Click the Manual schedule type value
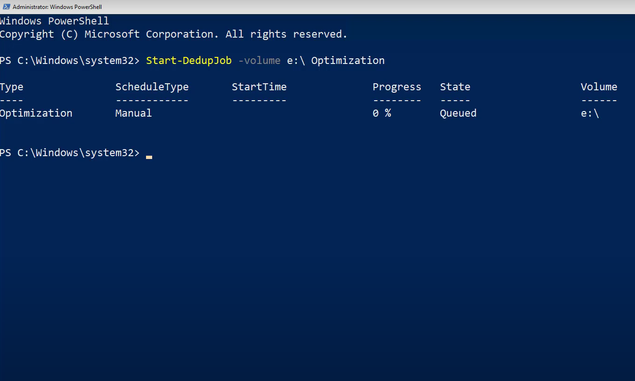 pos(134,113)
